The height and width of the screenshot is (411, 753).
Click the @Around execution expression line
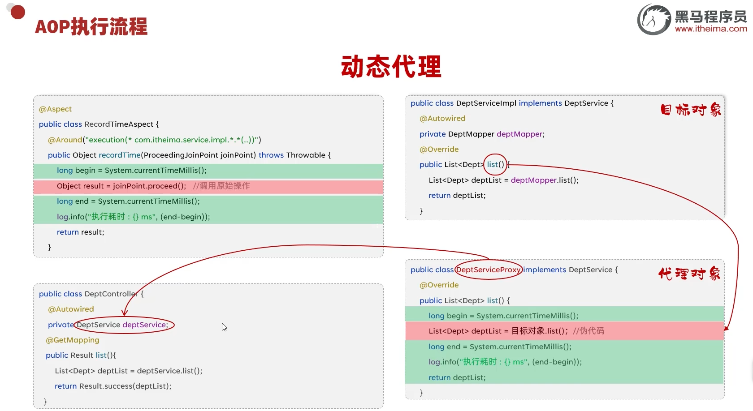pyautogui.click(x=155, y=140)
